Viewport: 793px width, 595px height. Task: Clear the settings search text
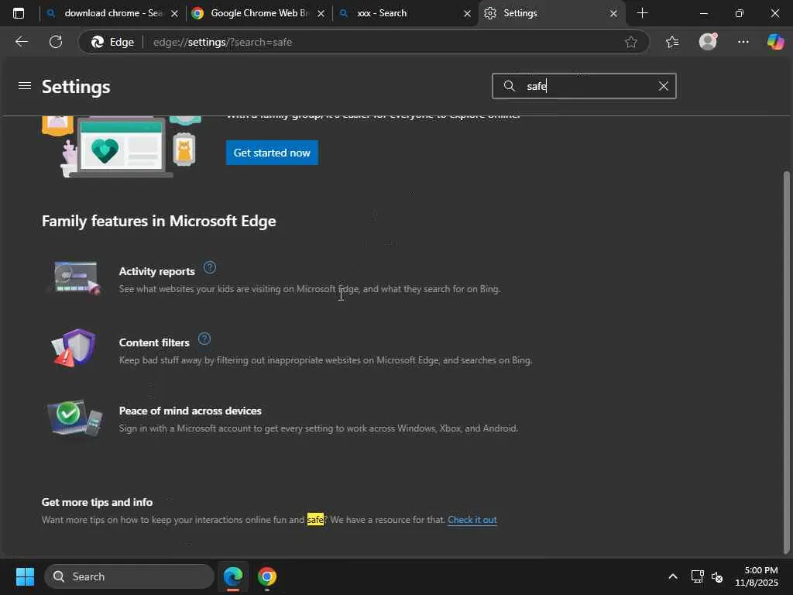pyautogui.click(x=663, y=86)
